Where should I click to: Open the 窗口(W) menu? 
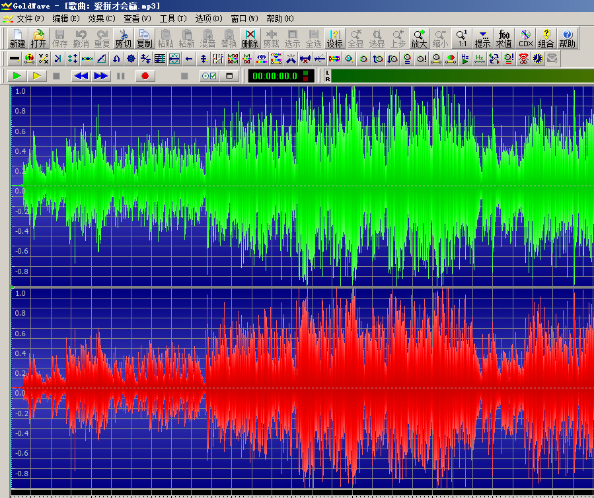[x=244, y=18]
